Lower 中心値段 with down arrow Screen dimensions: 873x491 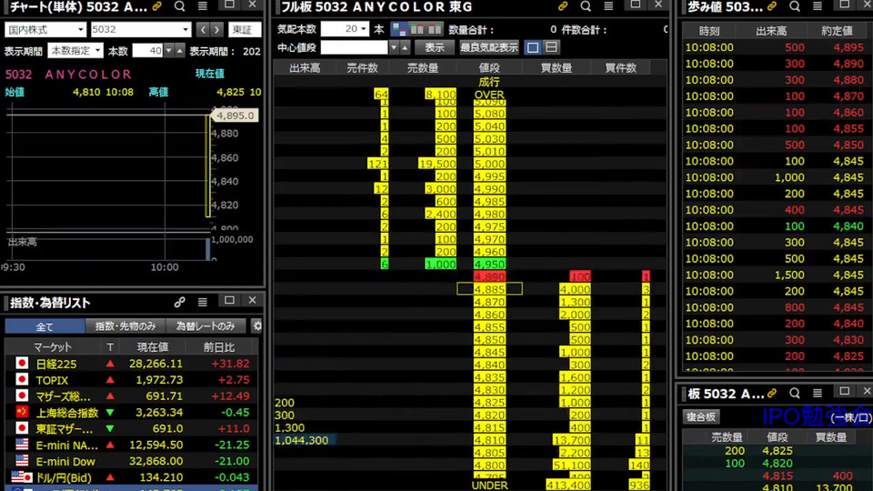pyautogui.click(x=394, y=48)
